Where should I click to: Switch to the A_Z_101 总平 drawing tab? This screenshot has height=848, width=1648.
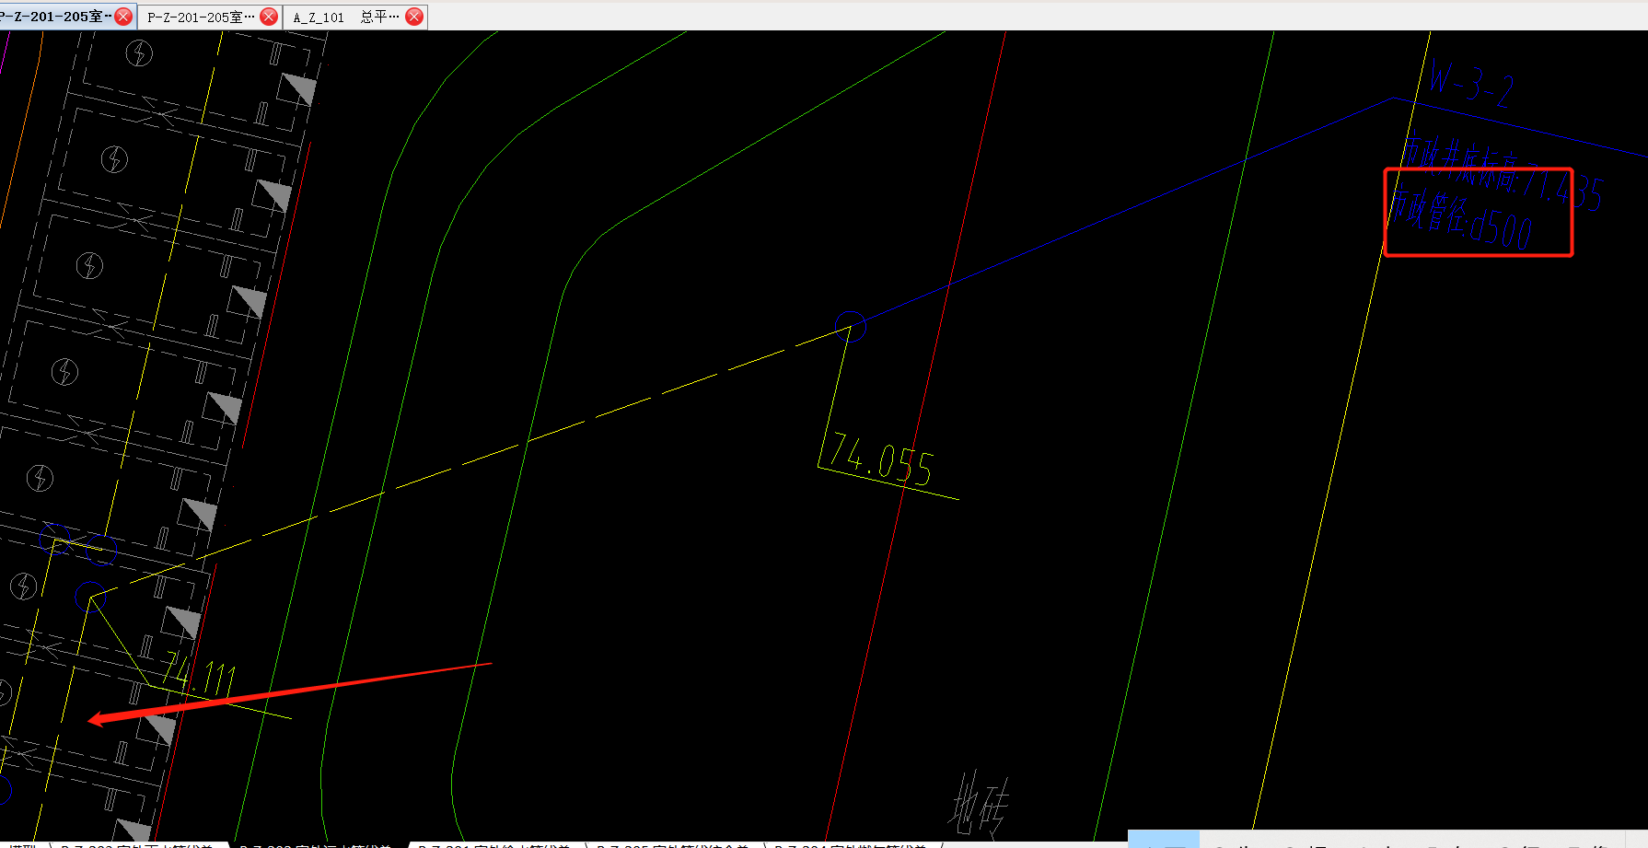[346, 17]
